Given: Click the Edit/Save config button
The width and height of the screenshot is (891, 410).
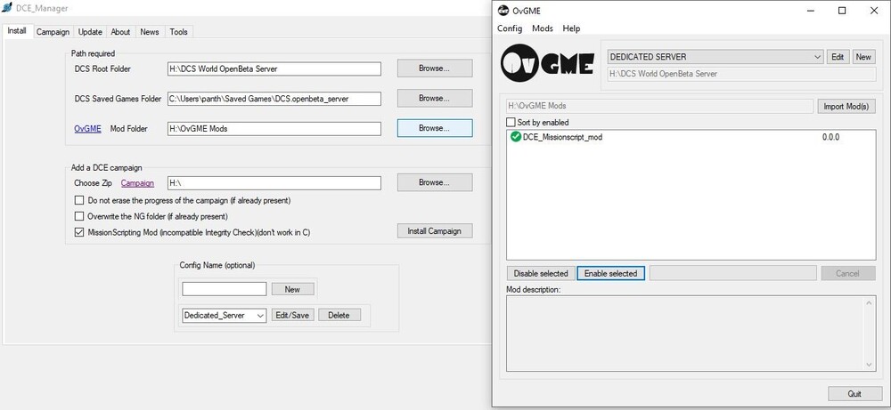Looking at the screenshot, I should pyautogui.click(x=292, y=316).
